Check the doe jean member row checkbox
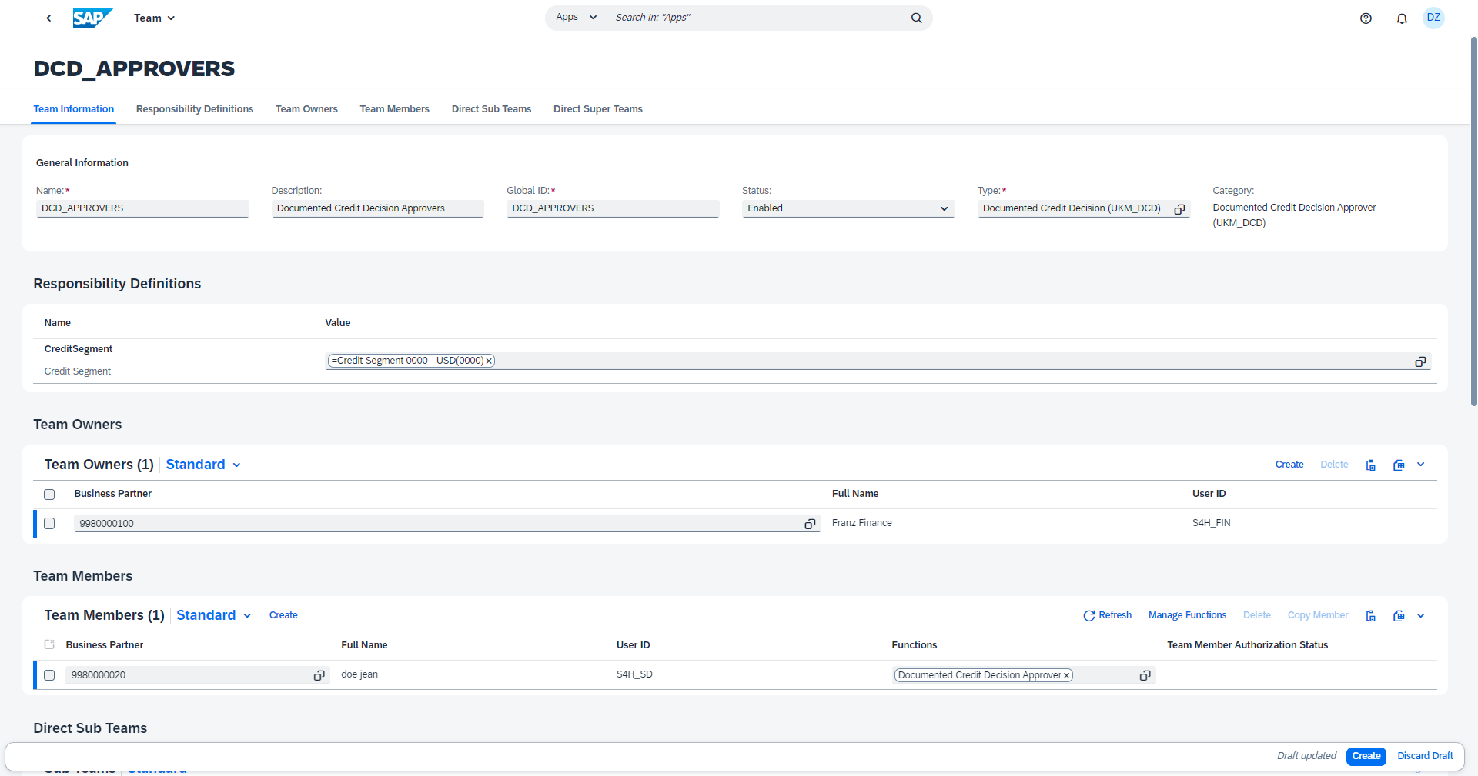Viewport: 1478px width, 776px height. (49, 675)
